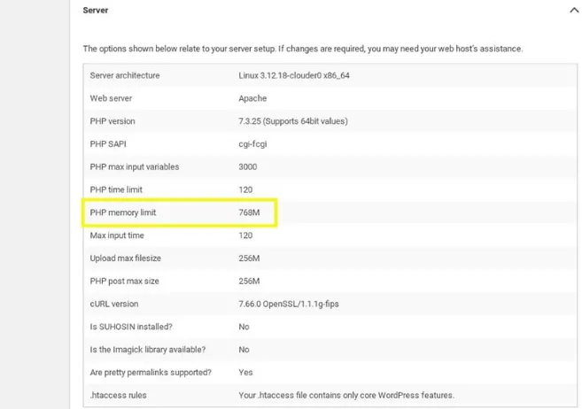
Task: Click the PHP post max size label
Action: pos(124,282)
